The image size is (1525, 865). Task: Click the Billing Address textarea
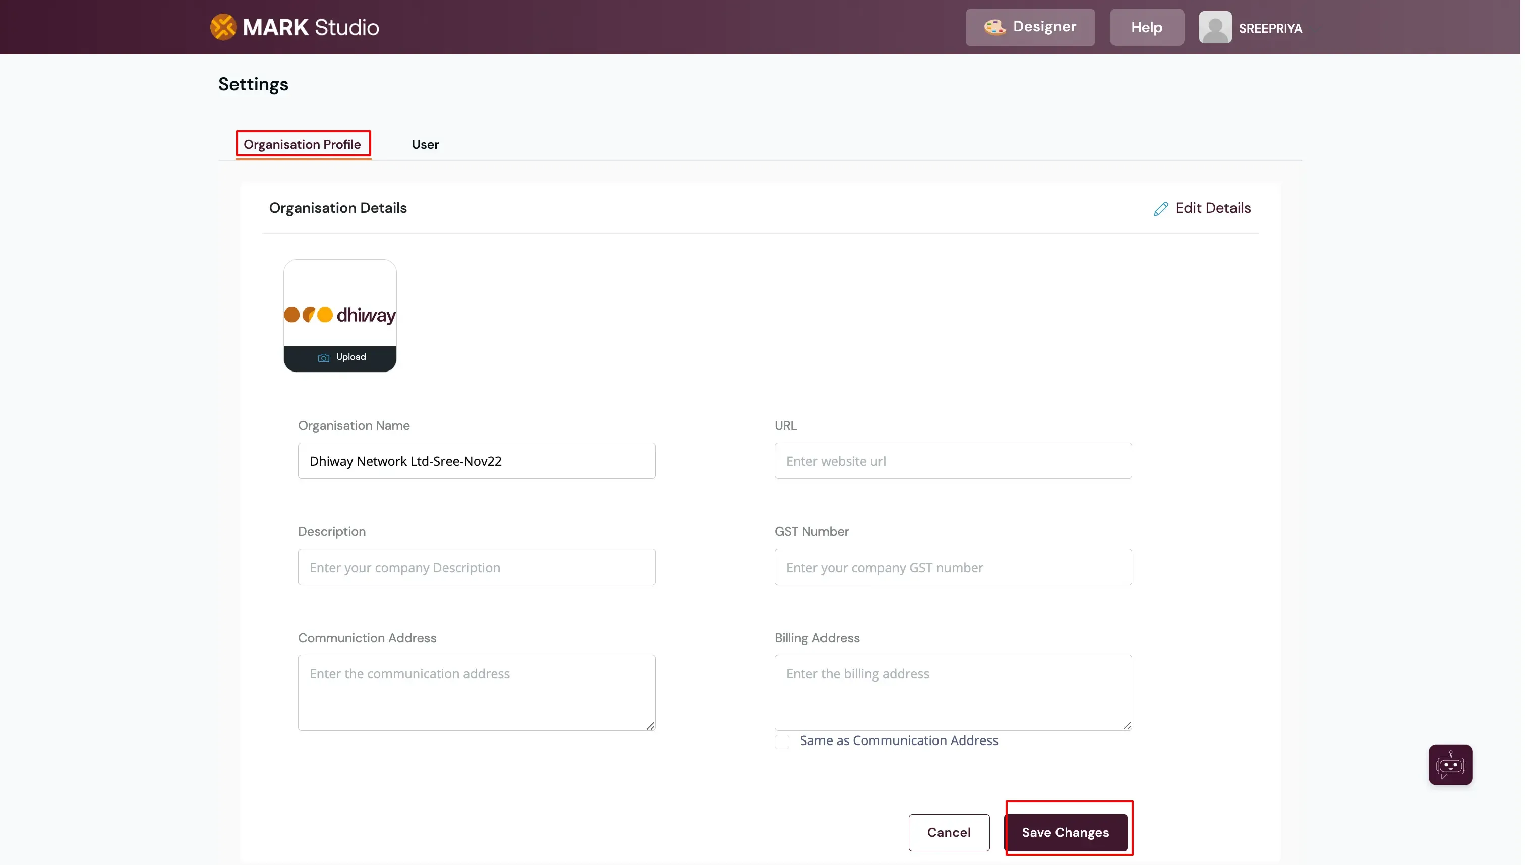pyautogui.click(x=952, y=693)
